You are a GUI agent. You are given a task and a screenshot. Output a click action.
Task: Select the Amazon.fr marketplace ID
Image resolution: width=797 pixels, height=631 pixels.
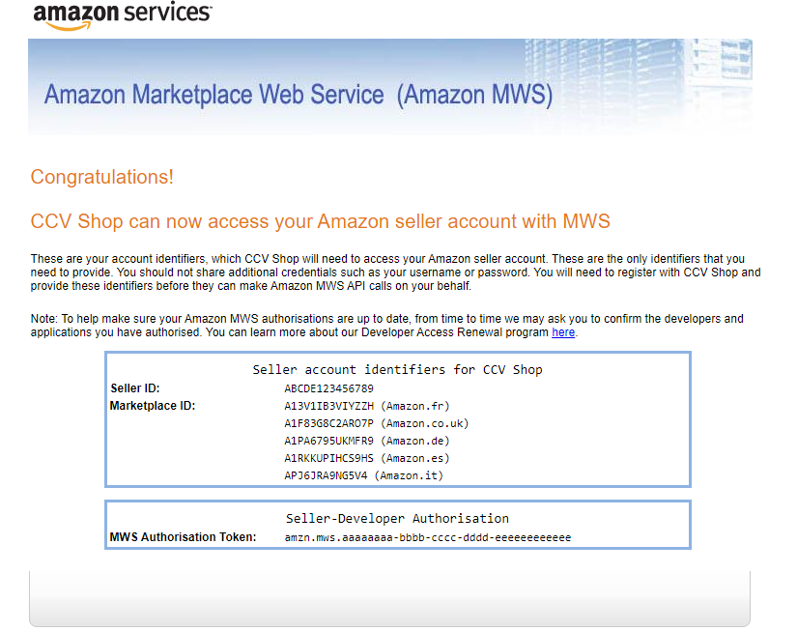[x=328, y=406]
